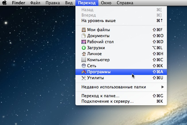Open the Finder application menu
This screenshot has height=125, width=187.
click(18, 3)
